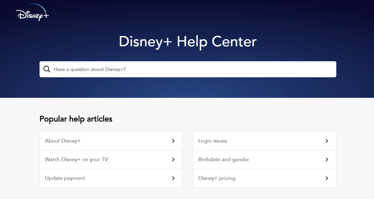Open the Birthdate and gender article

point(265,160)
